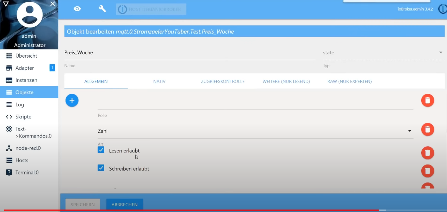Click the blue plus add button
This screenshot has height=212, width=447.
[x=72, y=101]
